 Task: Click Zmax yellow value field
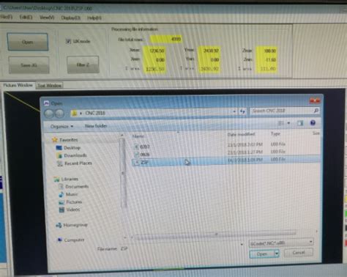[x=266, y=51]
